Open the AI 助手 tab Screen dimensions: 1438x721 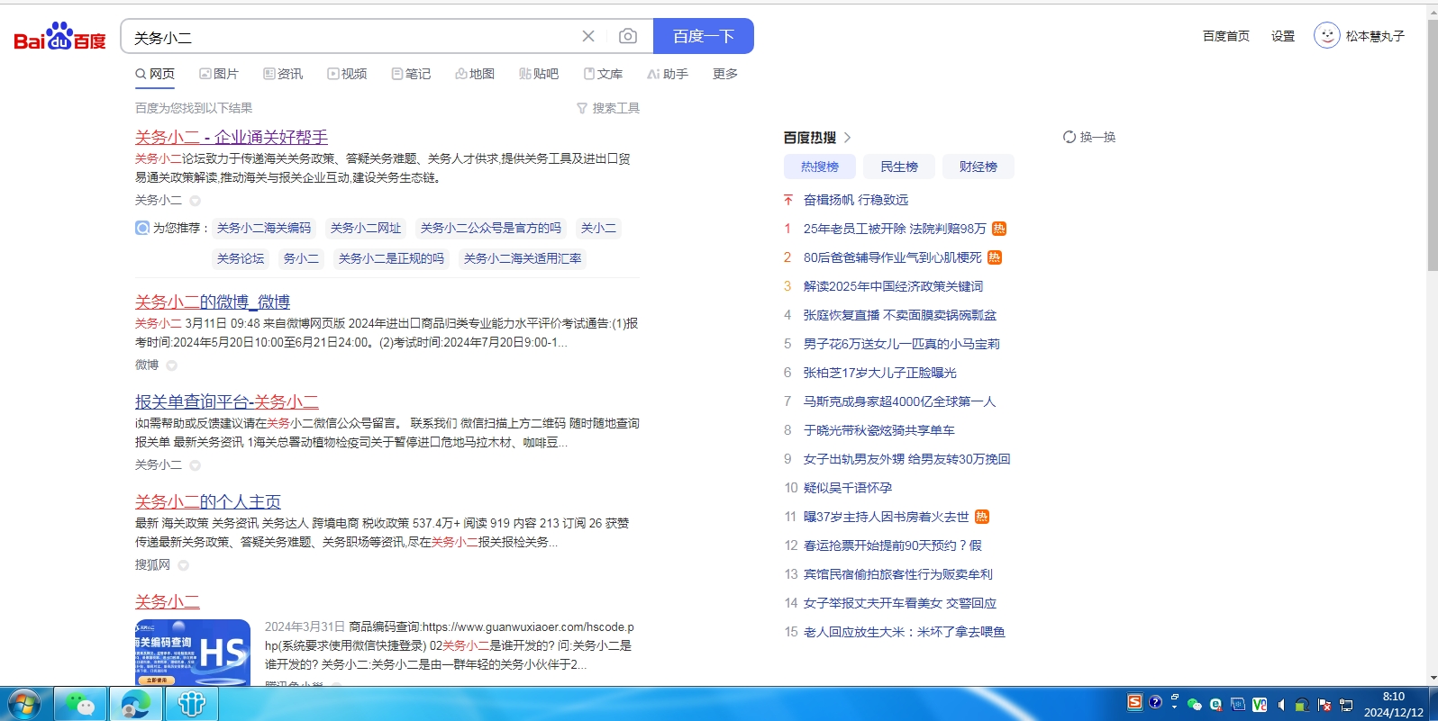pyautogui.click(x=668, y=74)
